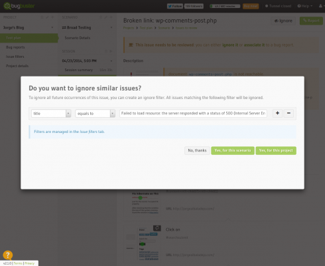Image resolution: width=325 pixels, height=266 pixels.
Task: Click the jorgealbaladejo.com URL in Click on step
Action: click(x=194, y=255)
